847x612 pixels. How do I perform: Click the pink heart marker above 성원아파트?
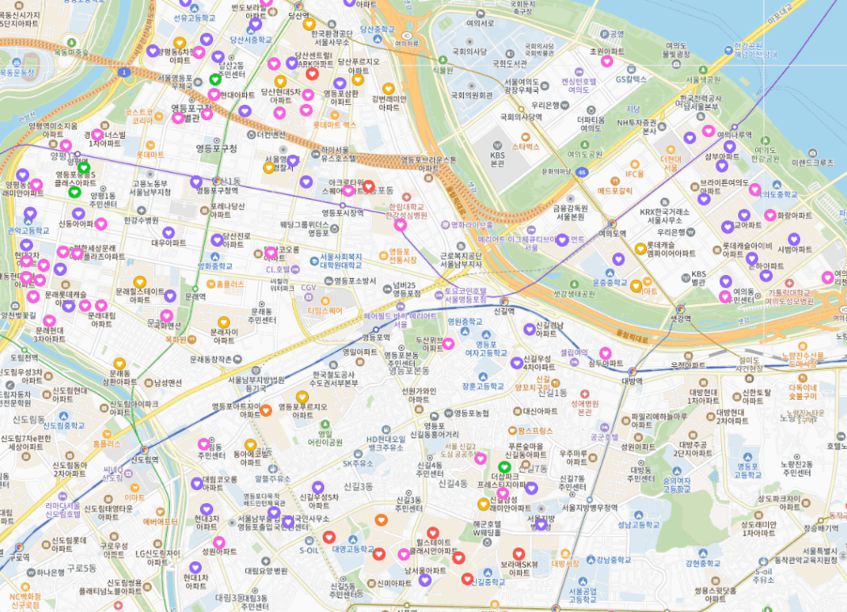(219, 542)
